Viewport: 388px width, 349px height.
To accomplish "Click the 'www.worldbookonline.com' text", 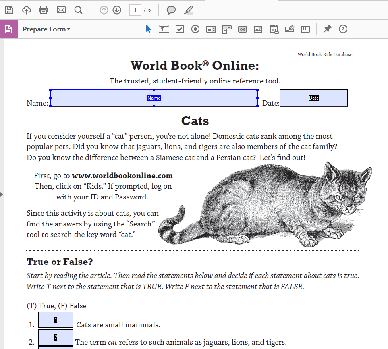I will tap(122, 176).
